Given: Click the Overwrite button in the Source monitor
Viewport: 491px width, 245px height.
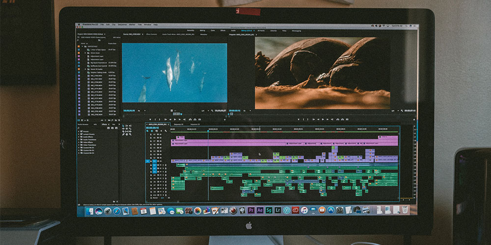Looking at the screenshot, I should point(195,120).
